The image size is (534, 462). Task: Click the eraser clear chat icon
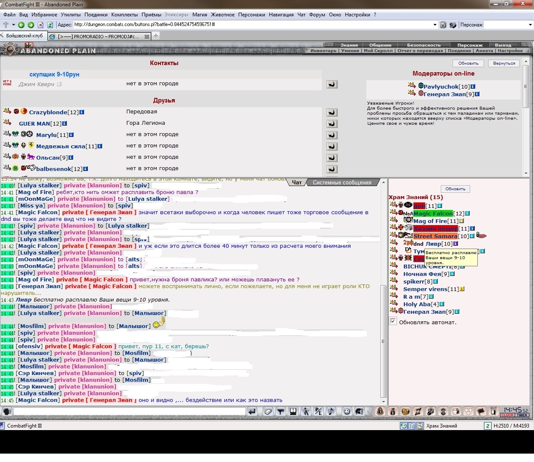tap(268, 412)
